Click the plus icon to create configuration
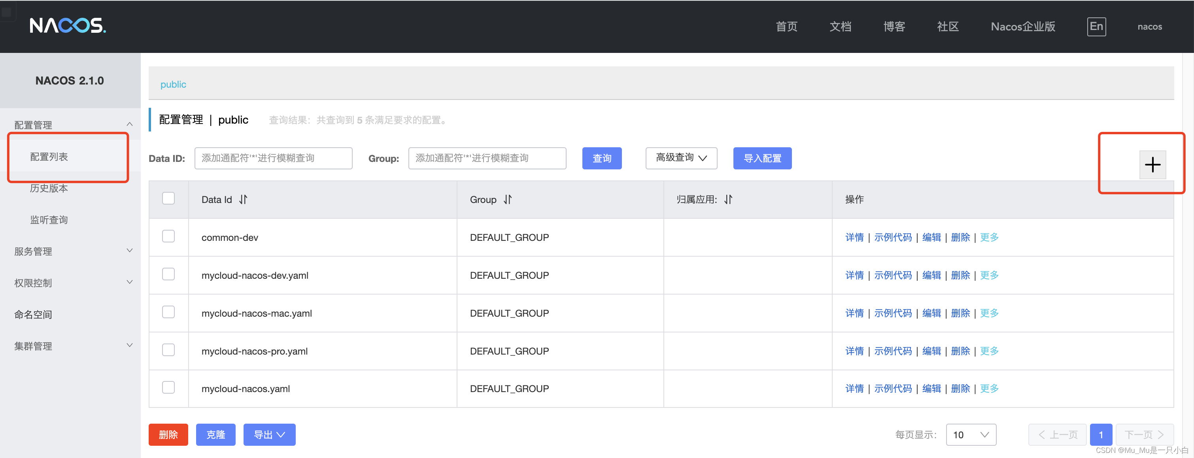This screenshot has height=458, width=1194. coord(1152,165)
